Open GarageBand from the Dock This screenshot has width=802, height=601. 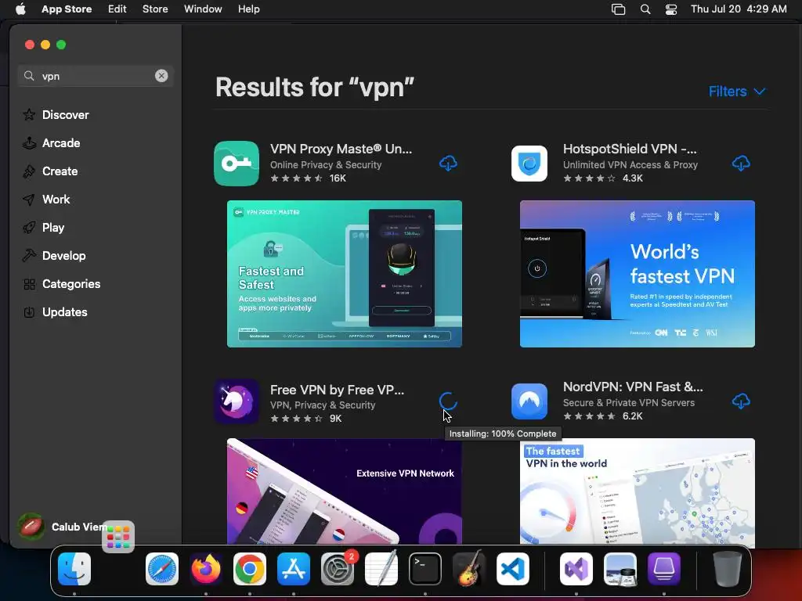point(469,569)
